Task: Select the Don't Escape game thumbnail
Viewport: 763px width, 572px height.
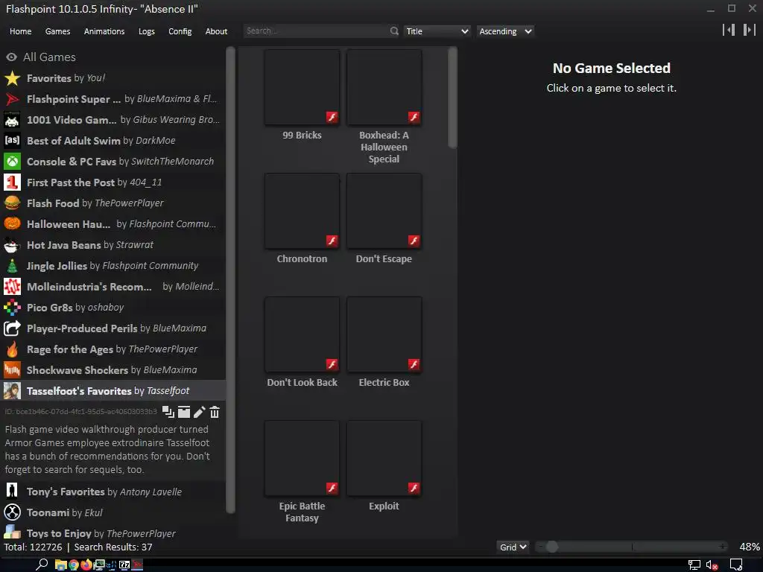Action: (x=384, y=211)
